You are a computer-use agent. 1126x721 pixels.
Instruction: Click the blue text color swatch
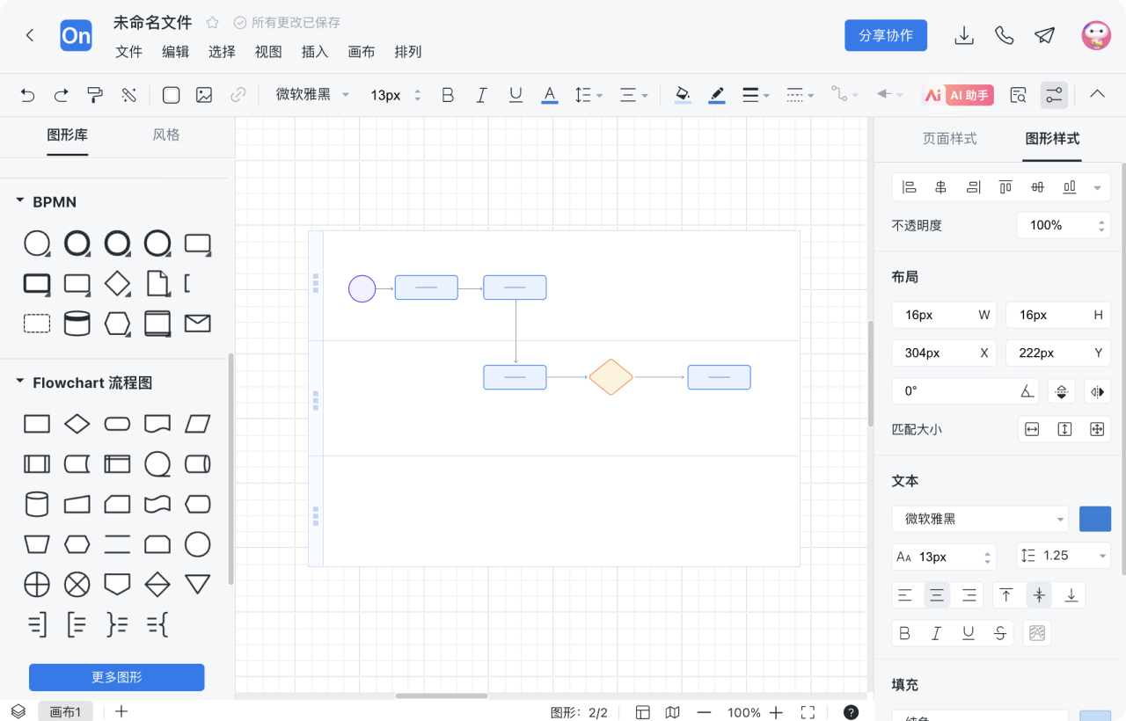click(x=1094, y=519)
